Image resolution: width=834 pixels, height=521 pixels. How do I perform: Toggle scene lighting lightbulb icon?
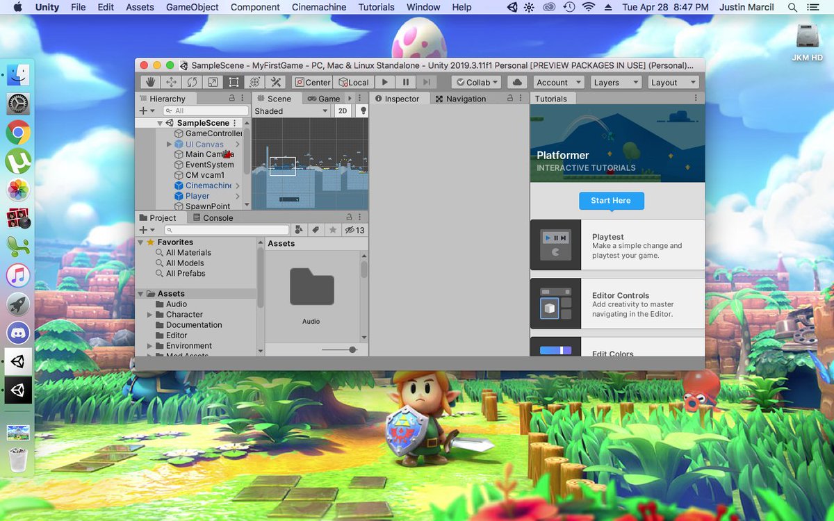click(x=362, y=111)
